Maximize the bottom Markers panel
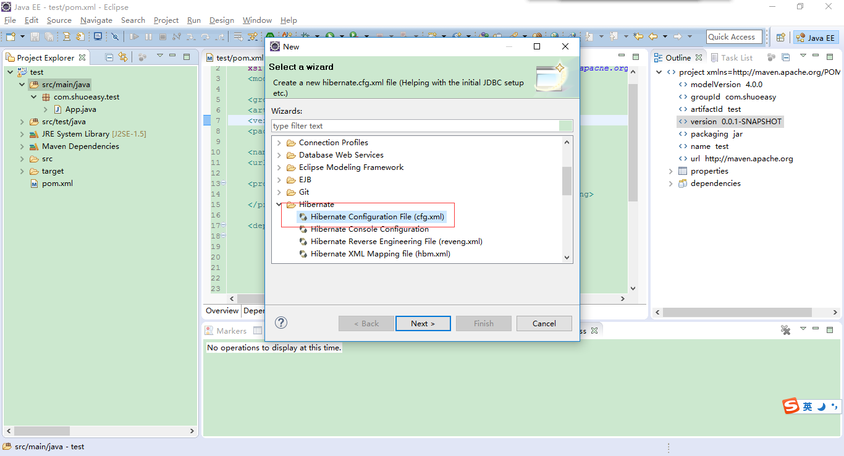 coord(830,330)
